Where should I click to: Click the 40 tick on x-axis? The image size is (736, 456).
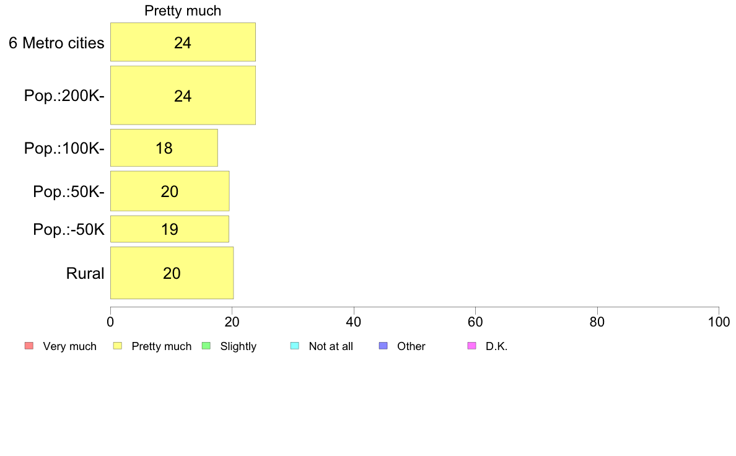(x=354, y=322)
